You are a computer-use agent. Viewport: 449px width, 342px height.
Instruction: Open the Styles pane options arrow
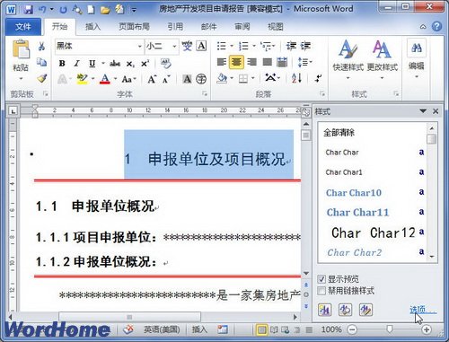[423, 111]
